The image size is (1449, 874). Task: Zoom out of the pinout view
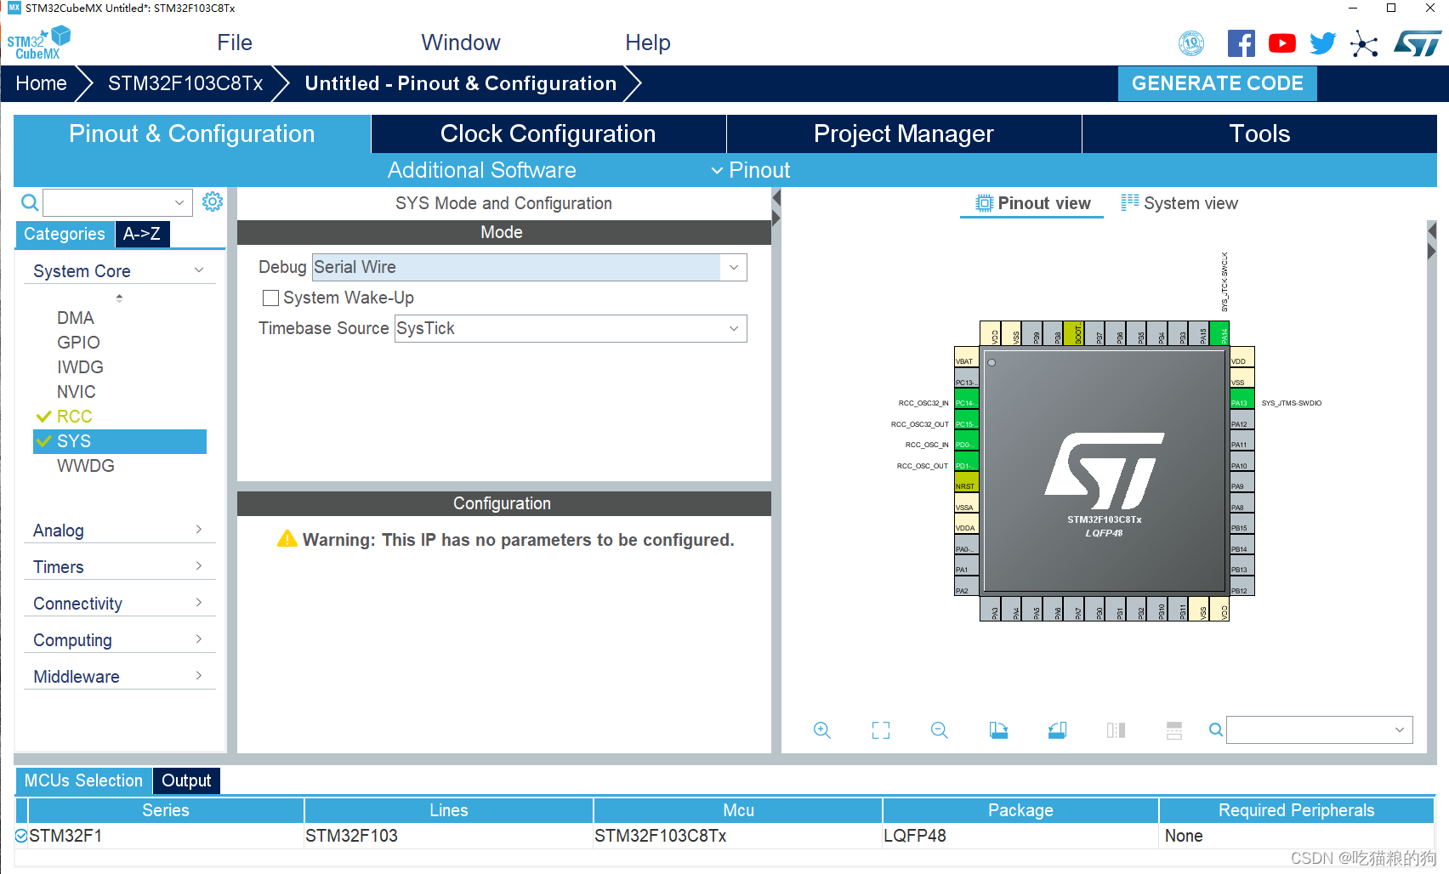pyautogui.click(x=940, y=730)
